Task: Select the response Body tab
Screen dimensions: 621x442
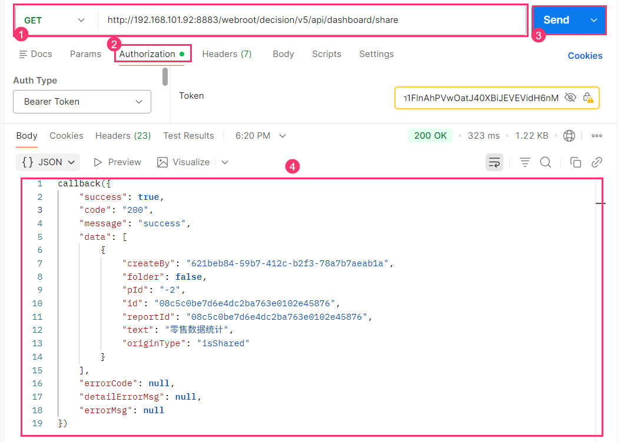Action: click(27, 136)
